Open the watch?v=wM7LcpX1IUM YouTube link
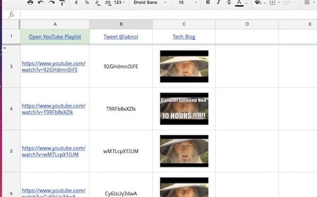Screen dimensions: 317x197 coord(53,152)
